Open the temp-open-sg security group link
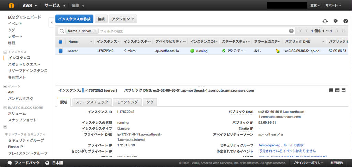The width and height of the screenshot is (352, 167). pyautogui.click(x=270, y=145)
